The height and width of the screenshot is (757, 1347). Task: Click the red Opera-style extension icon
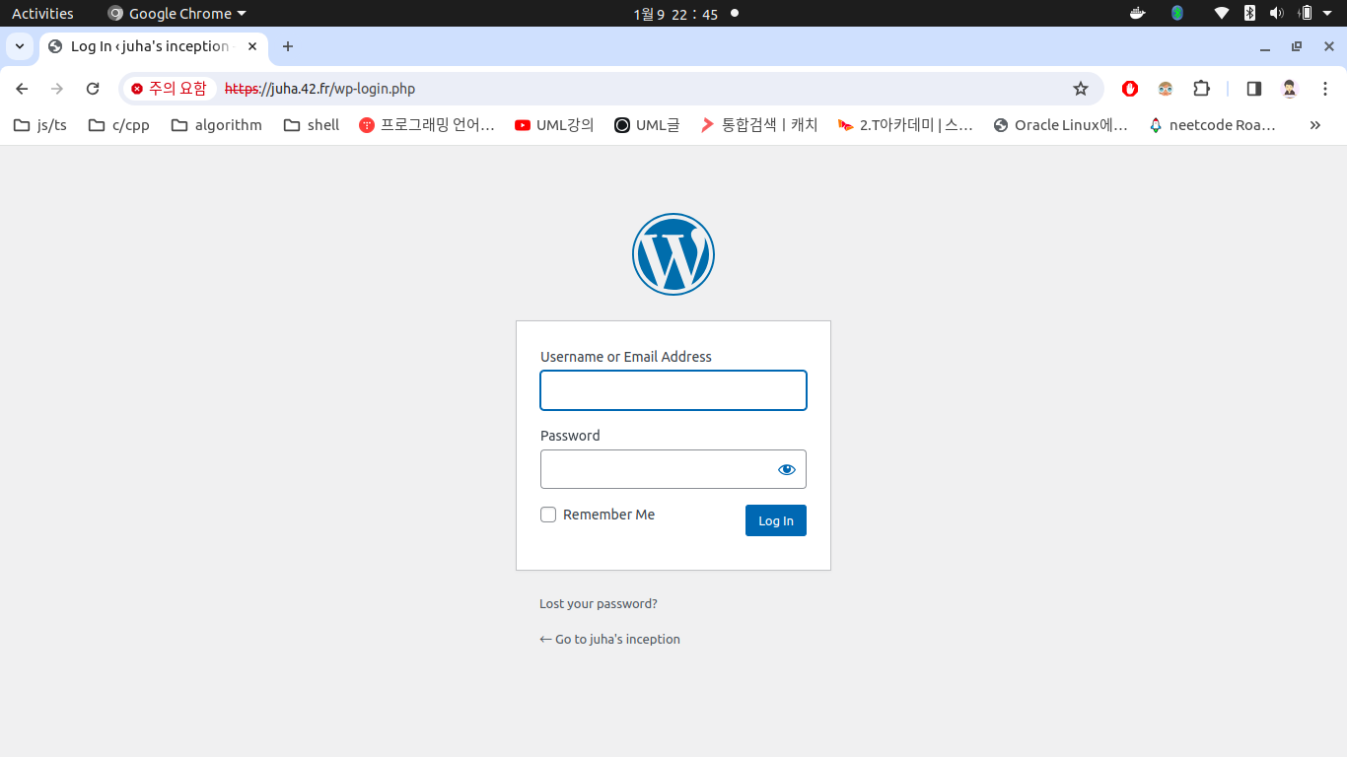click(x=1130, y=89)
